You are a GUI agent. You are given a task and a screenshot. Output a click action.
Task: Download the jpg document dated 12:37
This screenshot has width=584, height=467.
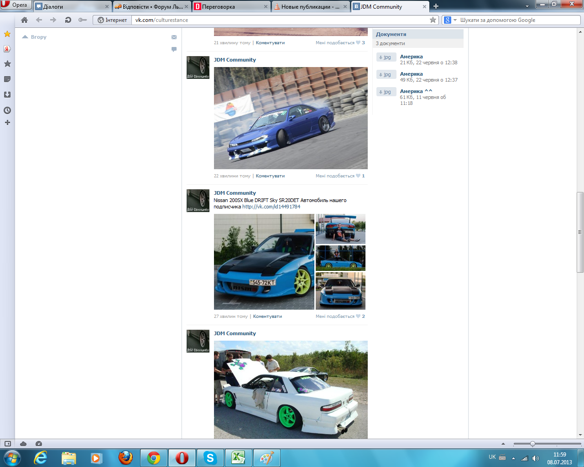[386, 74]
